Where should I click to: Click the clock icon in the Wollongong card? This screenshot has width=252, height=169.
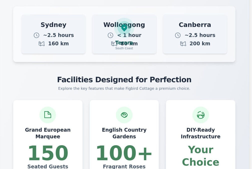pos(110,35)
